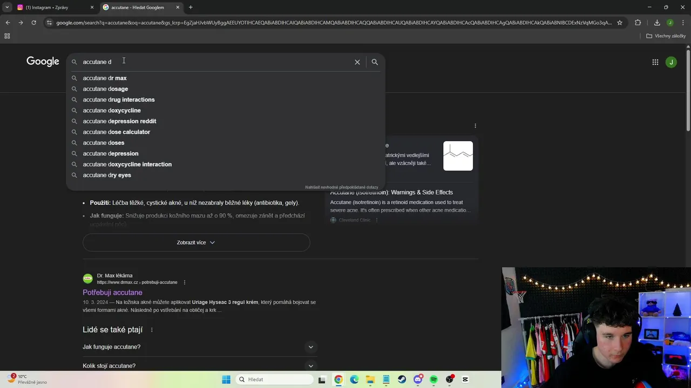Screen dimensions: 691x388
Task: Open Discord from the taskbar
Action: point(418,379)
